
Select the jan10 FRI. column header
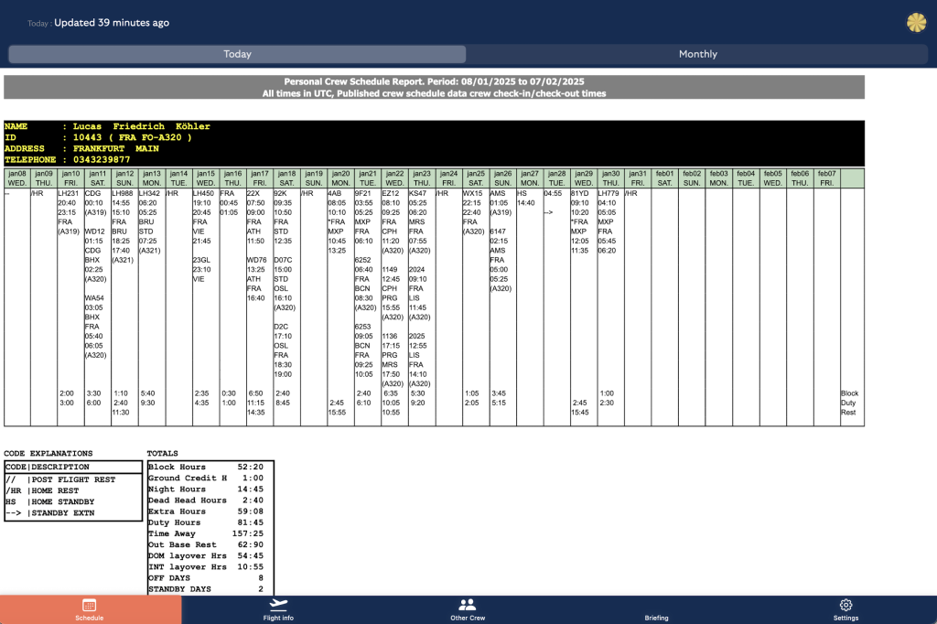[70, 178]
